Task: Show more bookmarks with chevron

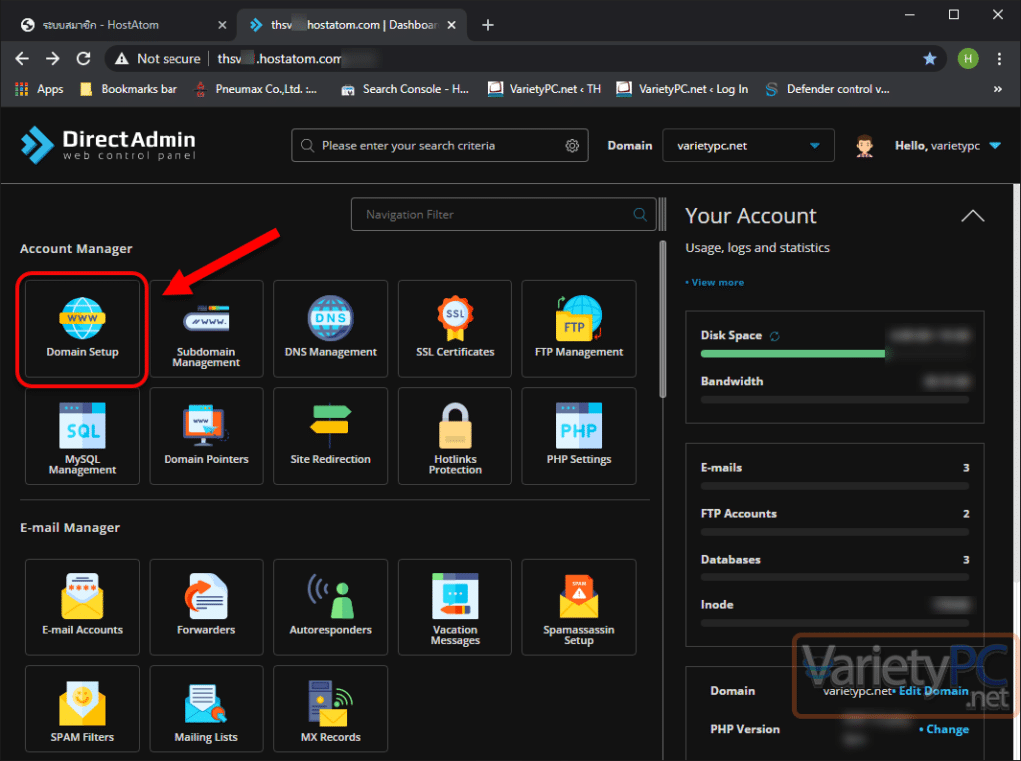Action: (997, 89)
